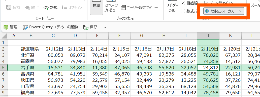Click the 2月12日 date header cell
Viewport: 260px width, 97px height.
click(53, 49)
